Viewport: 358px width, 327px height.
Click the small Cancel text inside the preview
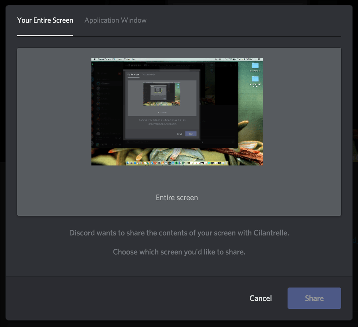point(180,134)
